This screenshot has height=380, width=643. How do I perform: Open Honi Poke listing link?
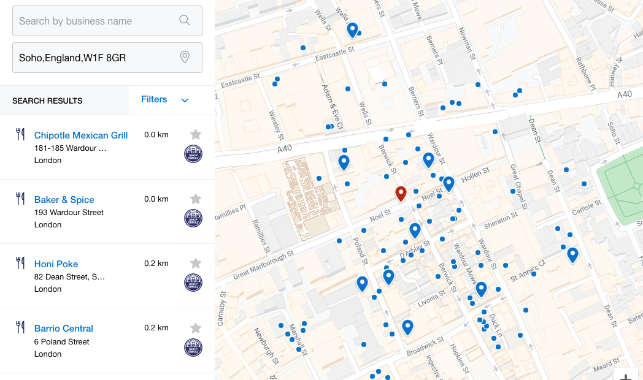tap(56, 264)
